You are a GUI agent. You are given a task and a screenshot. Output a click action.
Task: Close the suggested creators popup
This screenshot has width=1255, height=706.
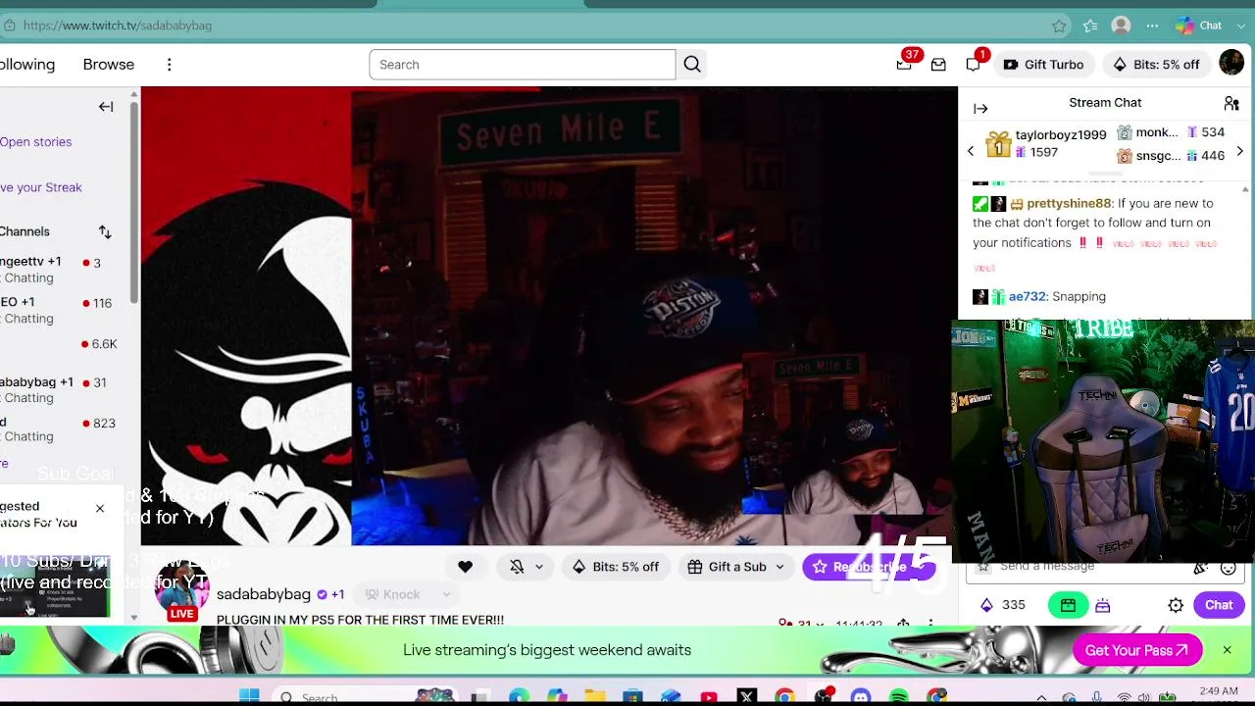tap(100, 509)
